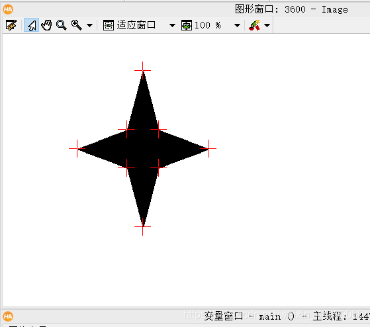This screenshot has width=370, height=327.
Task: Open the 100 % zoom dropdown arrow
Action: (x=237, y=25)
